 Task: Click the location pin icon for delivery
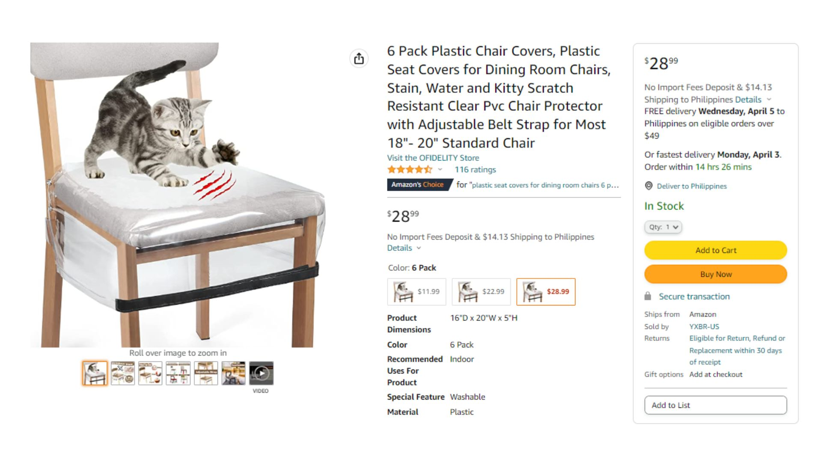649,186
